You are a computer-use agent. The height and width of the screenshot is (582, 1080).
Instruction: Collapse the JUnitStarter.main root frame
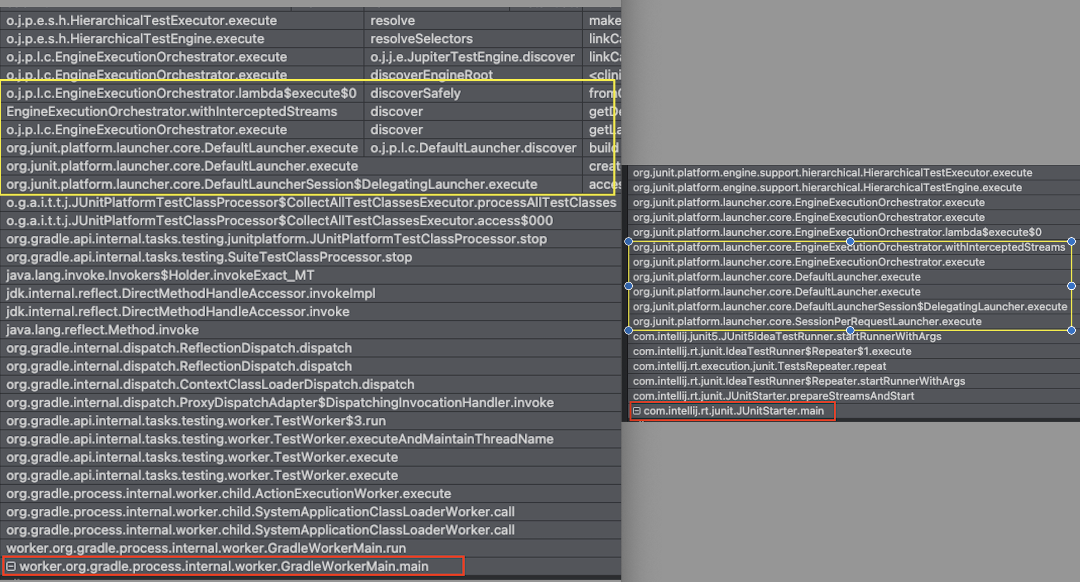pos(637,411)
